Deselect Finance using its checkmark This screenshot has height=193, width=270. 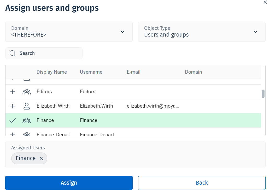tap(13, 120)
